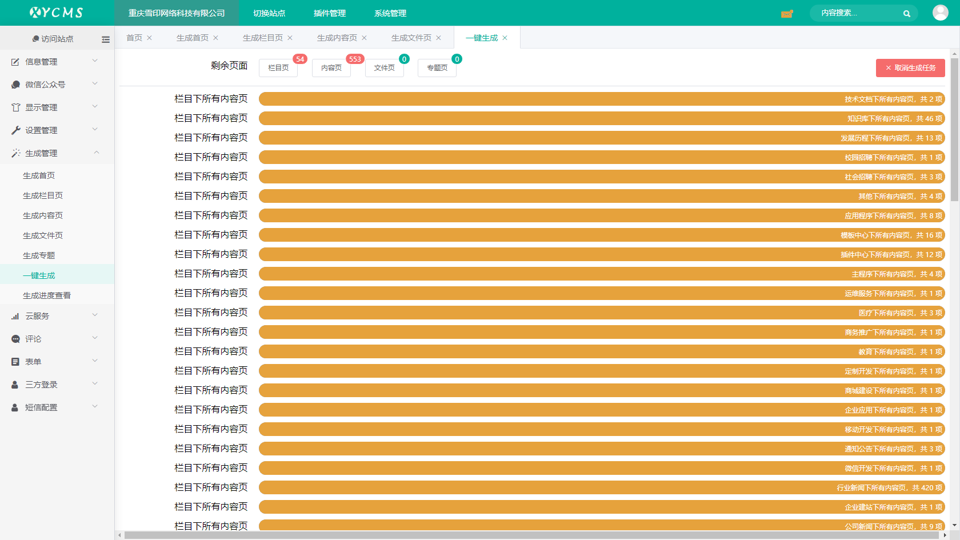Click the vertical scrollbar thumb
The height and width of the screenshot is (540, 960).
954,130
